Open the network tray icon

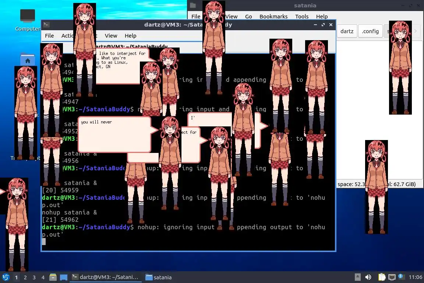[392, 277]
